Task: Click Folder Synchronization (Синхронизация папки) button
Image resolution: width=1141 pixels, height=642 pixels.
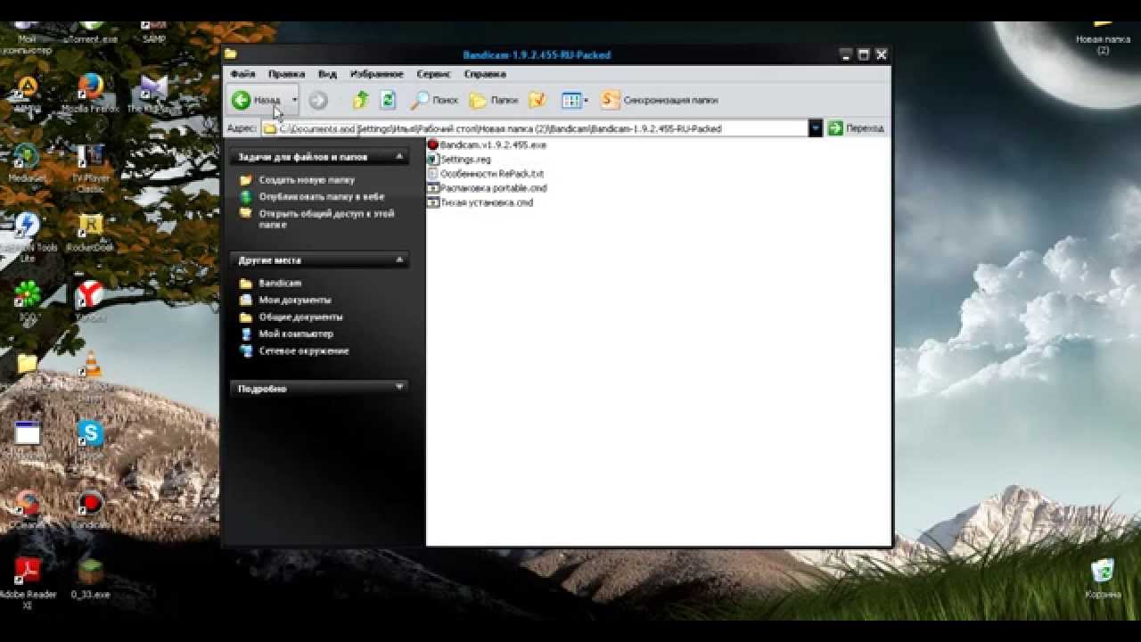Action: coord(660,100)
